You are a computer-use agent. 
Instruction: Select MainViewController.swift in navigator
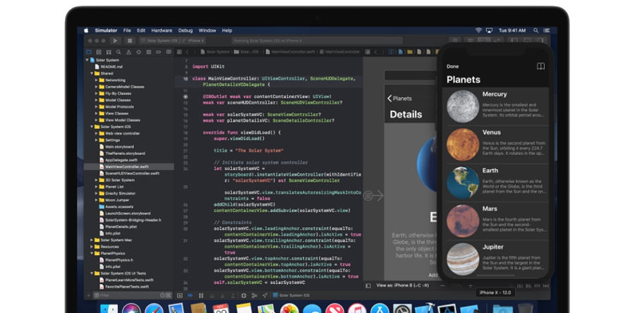(x=129, y=166)
